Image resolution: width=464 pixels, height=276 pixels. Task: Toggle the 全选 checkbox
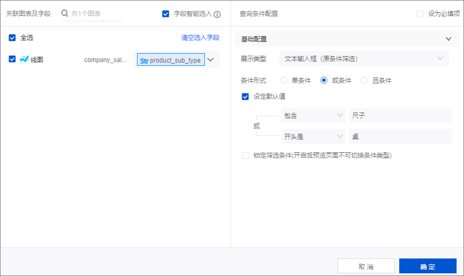tap(12, 38)
